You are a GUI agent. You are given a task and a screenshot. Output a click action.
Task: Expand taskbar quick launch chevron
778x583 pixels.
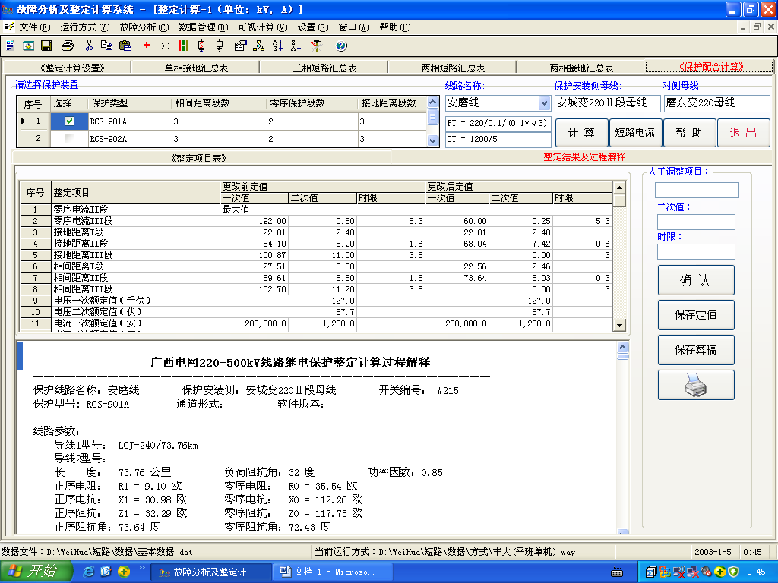coord(141,568)
